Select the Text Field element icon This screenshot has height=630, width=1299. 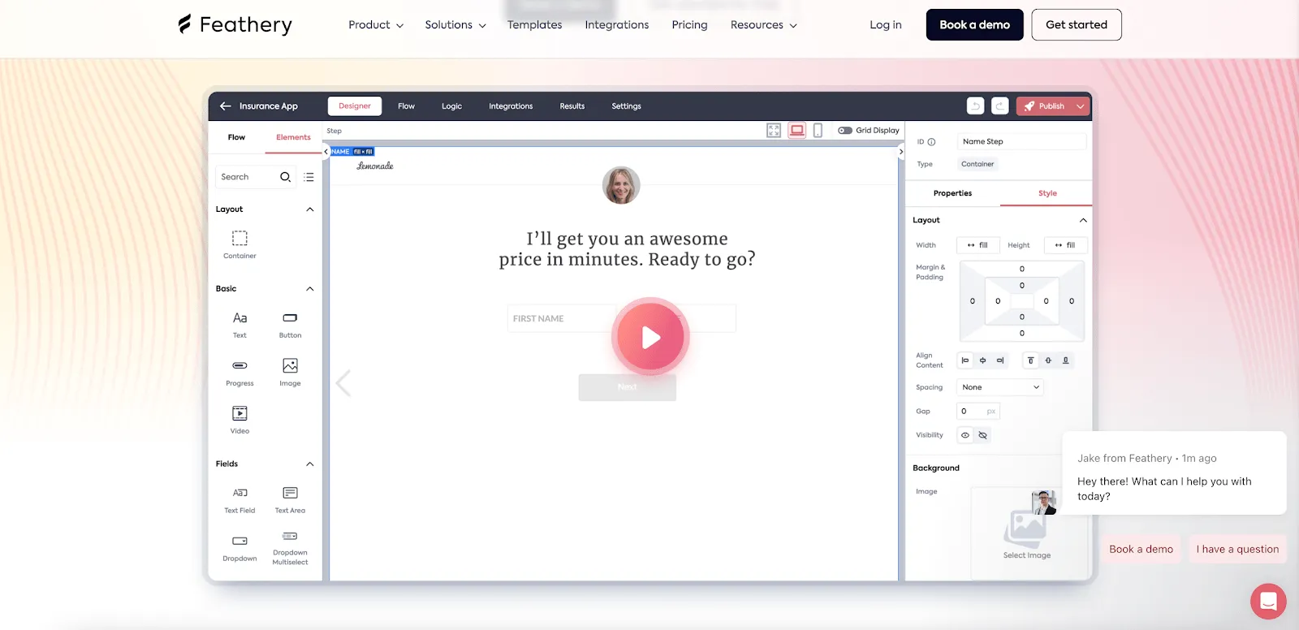(x=240, y=493)
